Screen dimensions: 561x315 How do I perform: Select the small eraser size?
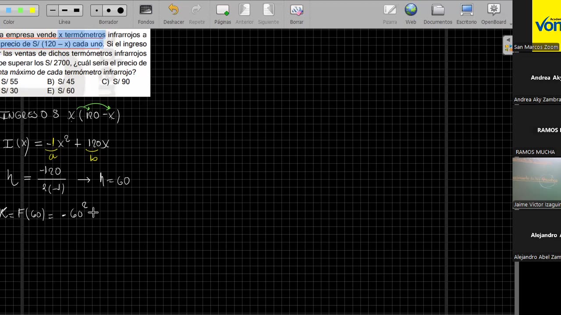pos(97,10)
